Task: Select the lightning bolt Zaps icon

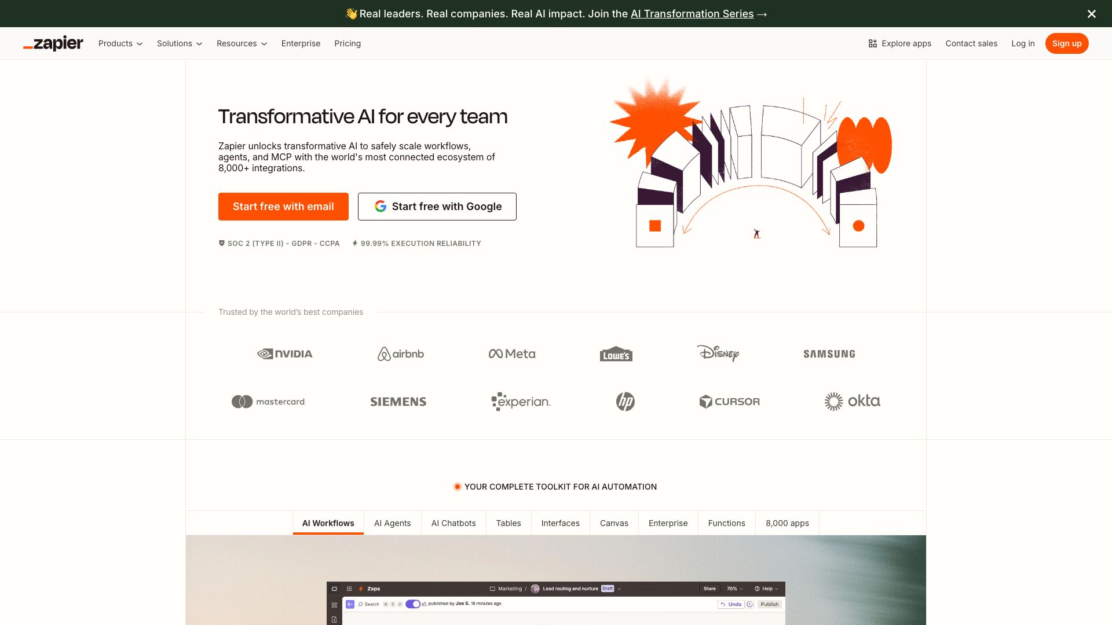Action: click(361, 589)
